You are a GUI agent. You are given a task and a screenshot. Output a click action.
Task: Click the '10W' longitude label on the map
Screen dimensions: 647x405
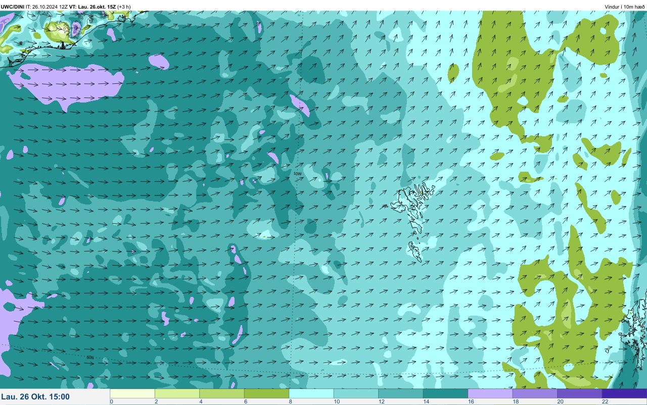tap(298, 173)
